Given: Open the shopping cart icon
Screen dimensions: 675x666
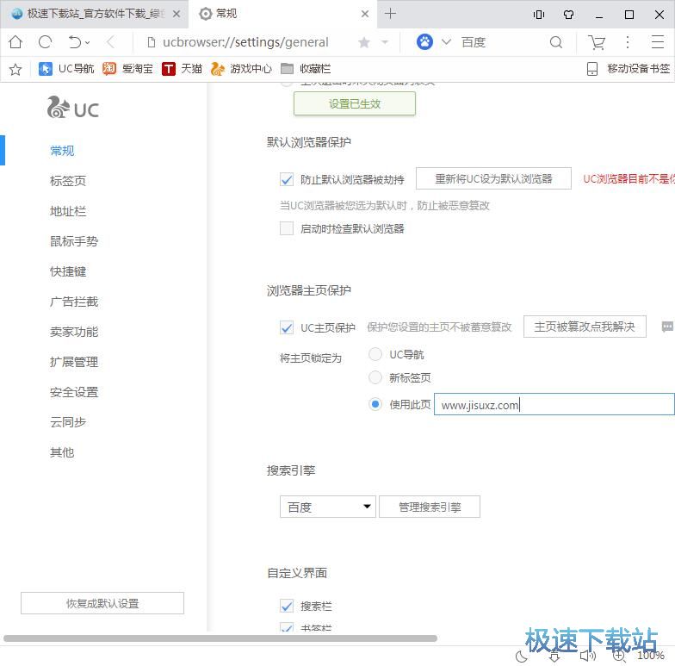Looking at the screenshot, I should pyautogui.click(x=597, y=42).
